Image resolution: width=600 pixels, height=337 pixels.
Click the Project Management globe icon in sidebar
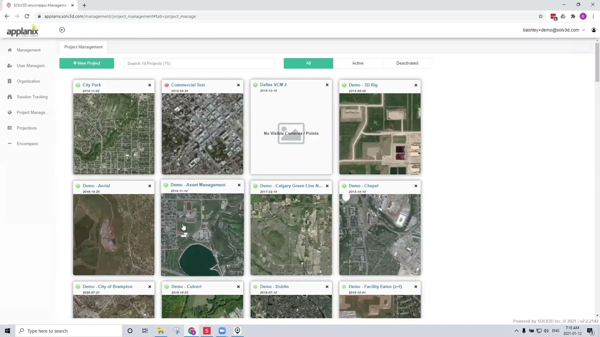tap(9, 112)
